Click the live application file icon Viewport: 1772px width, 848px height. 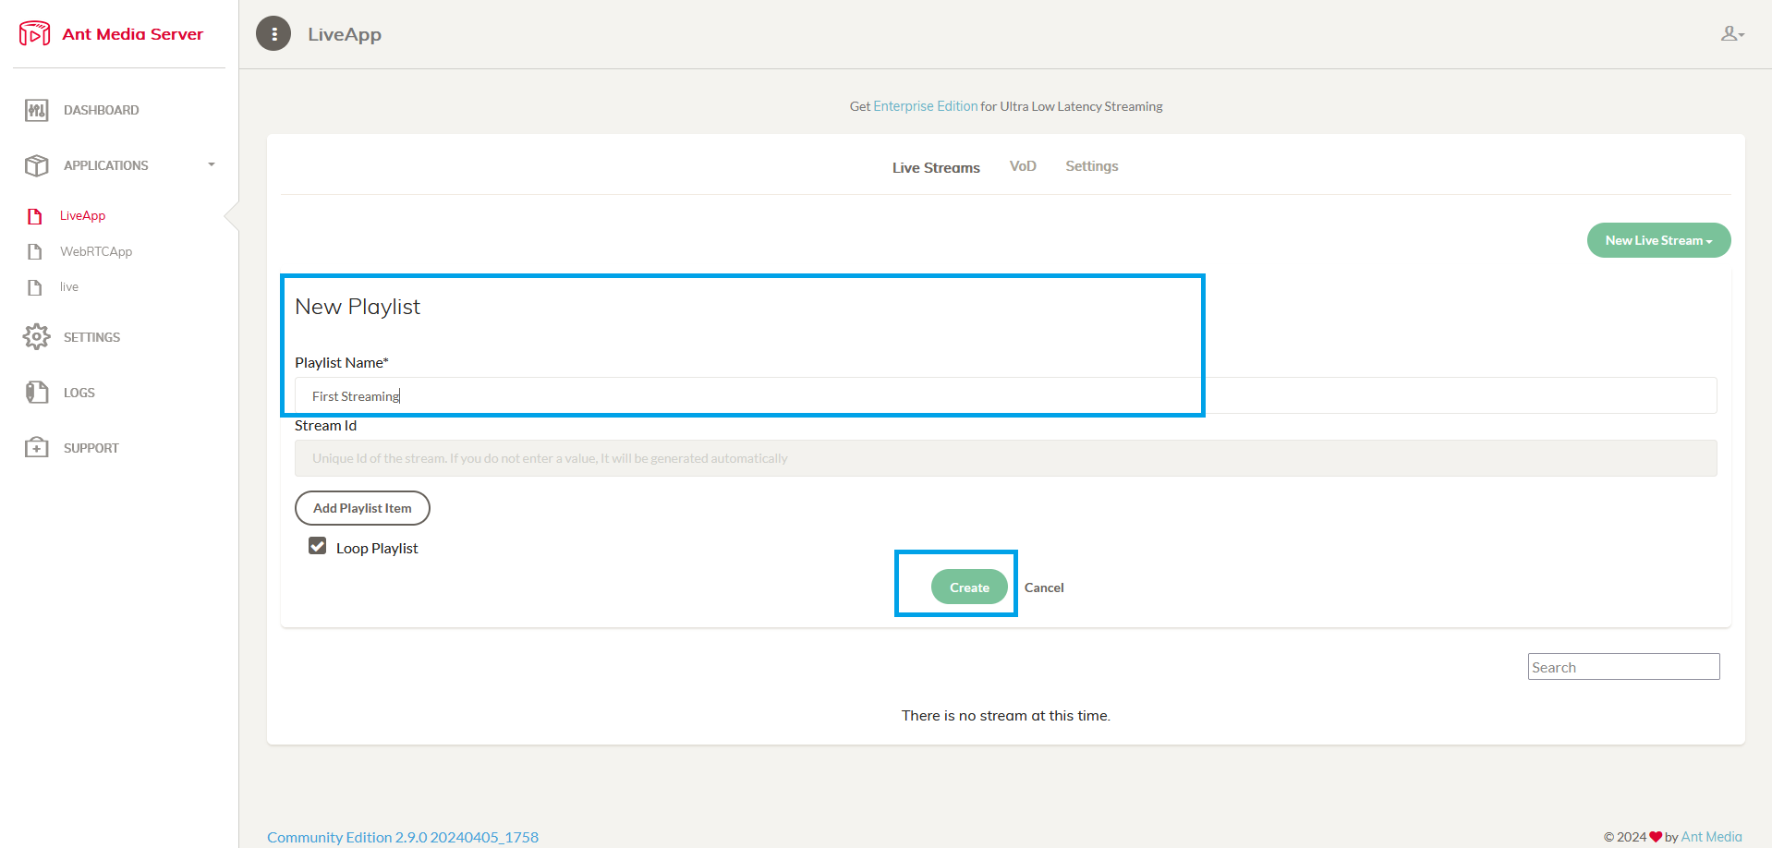[35, 287]
